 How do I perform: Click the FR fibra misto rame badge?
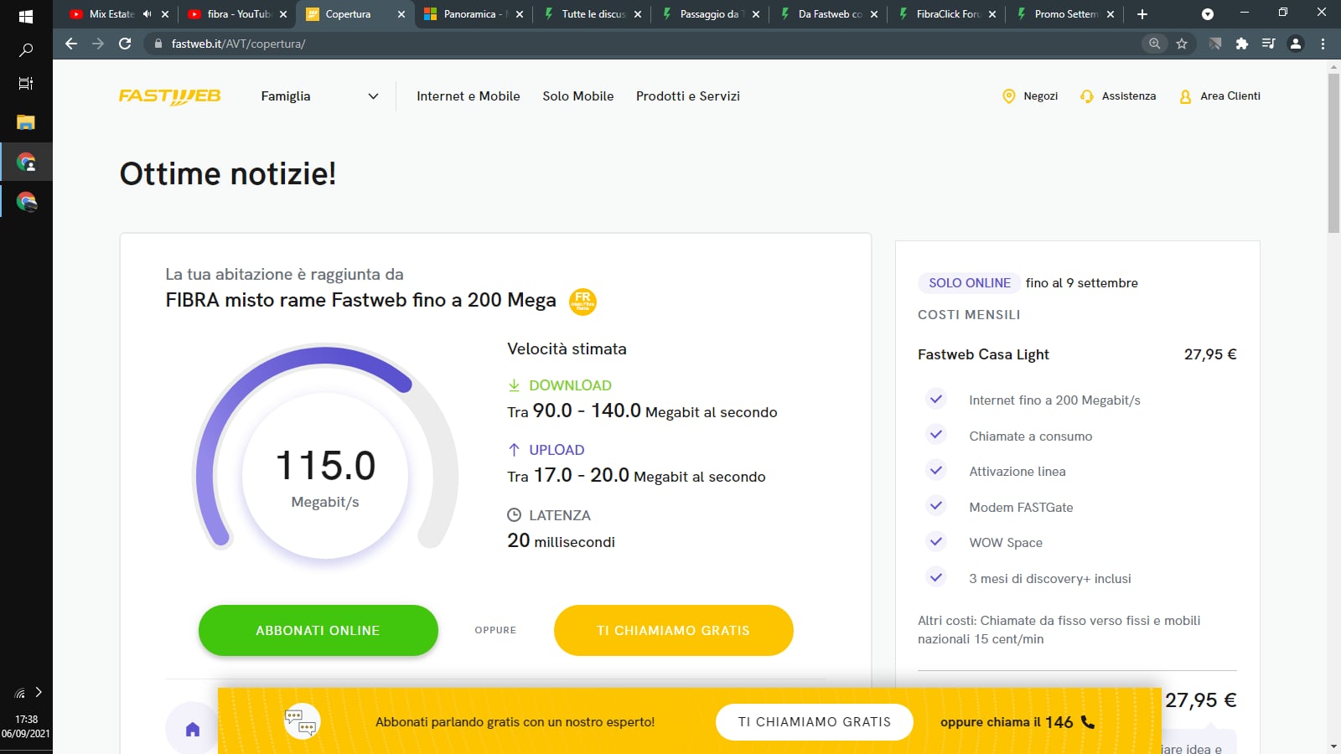pyautogui.click(x=582, y=301)
